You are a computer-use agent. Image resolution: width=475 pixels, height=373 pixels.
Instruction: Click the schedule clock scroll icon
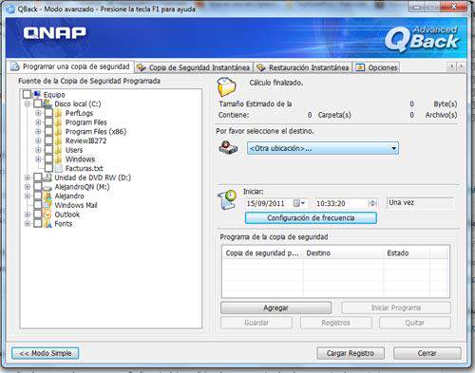tap(227, 200)
